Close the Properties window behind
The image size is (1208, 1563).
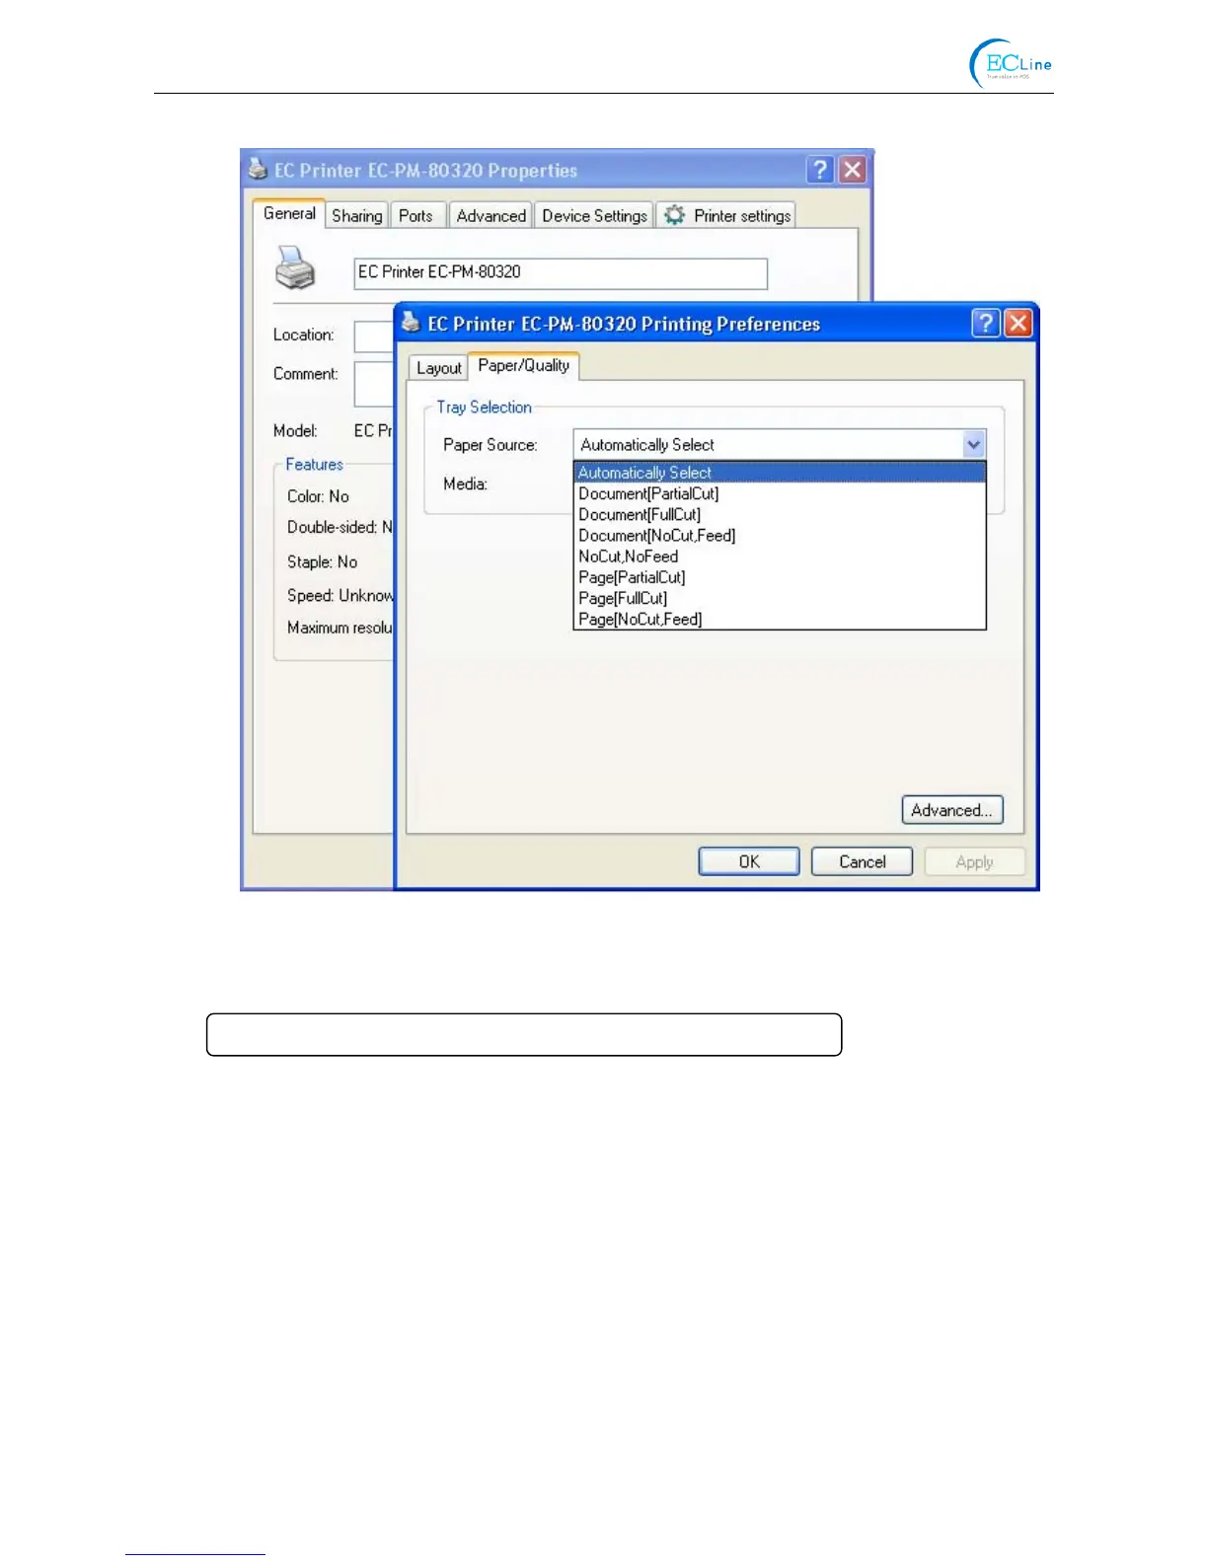[852, 170]
